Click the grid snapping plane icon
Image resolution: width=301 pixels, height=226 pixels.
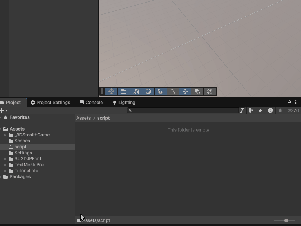coord(161,91)
